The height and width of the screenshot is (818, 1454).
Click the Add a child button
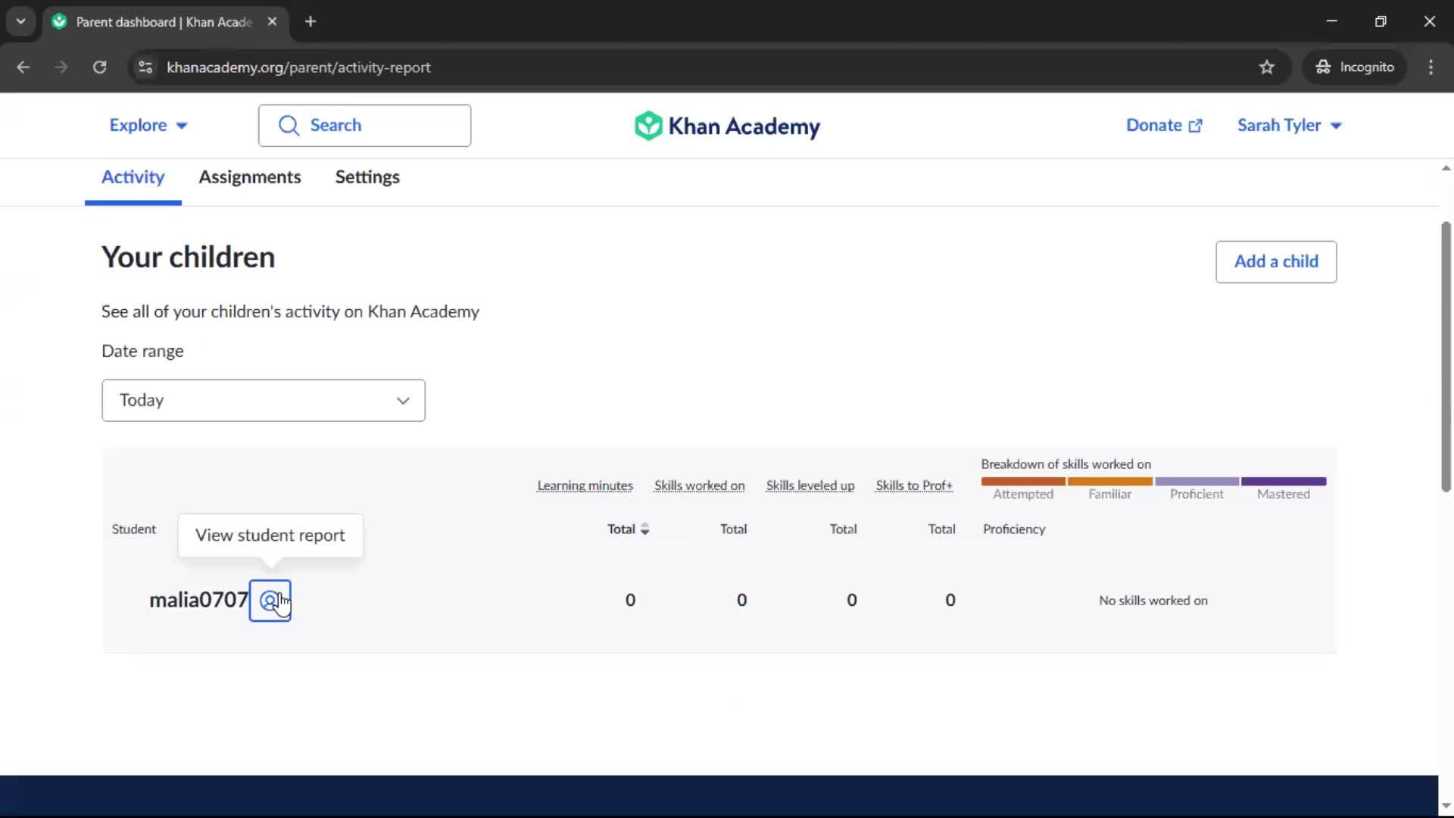tap(1276, 262)
